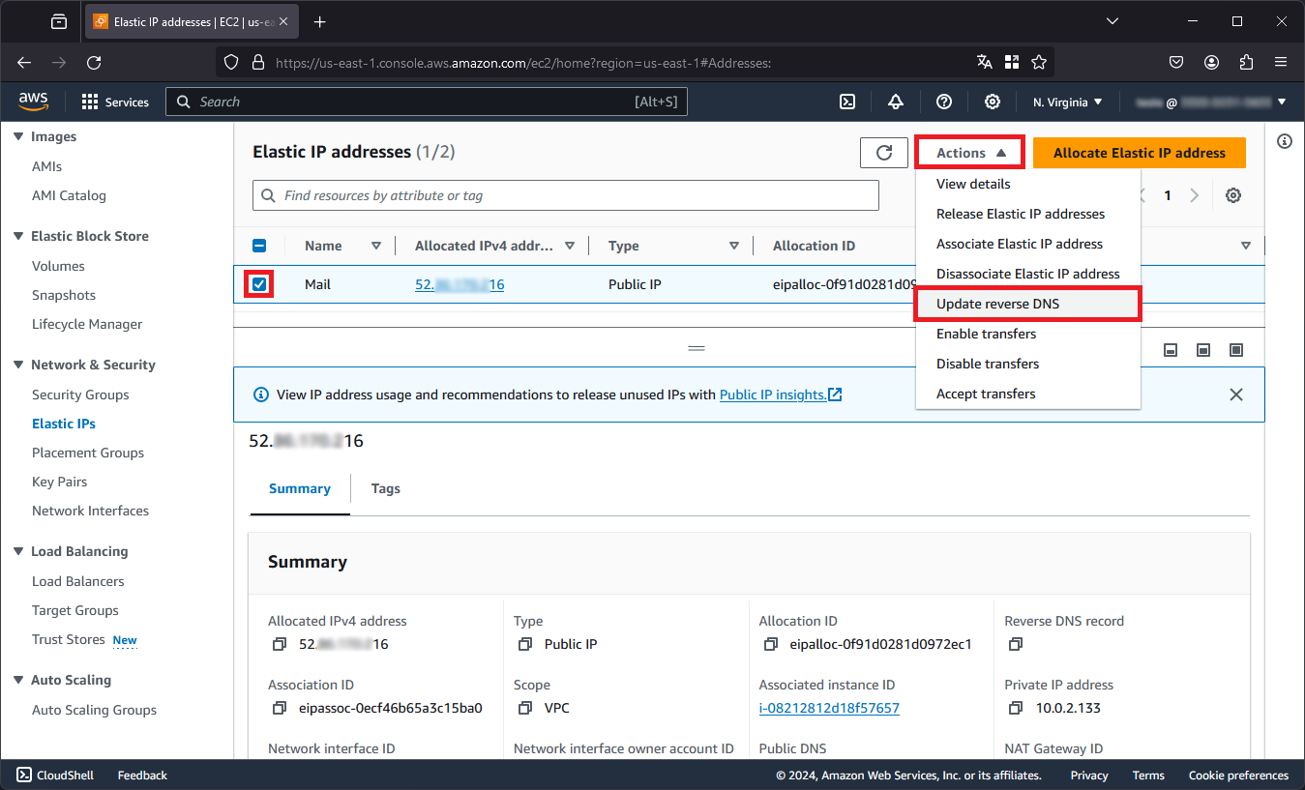1305x790 pixels.
Task: Open table preferences gear icon
Action: coord(1233,195)
